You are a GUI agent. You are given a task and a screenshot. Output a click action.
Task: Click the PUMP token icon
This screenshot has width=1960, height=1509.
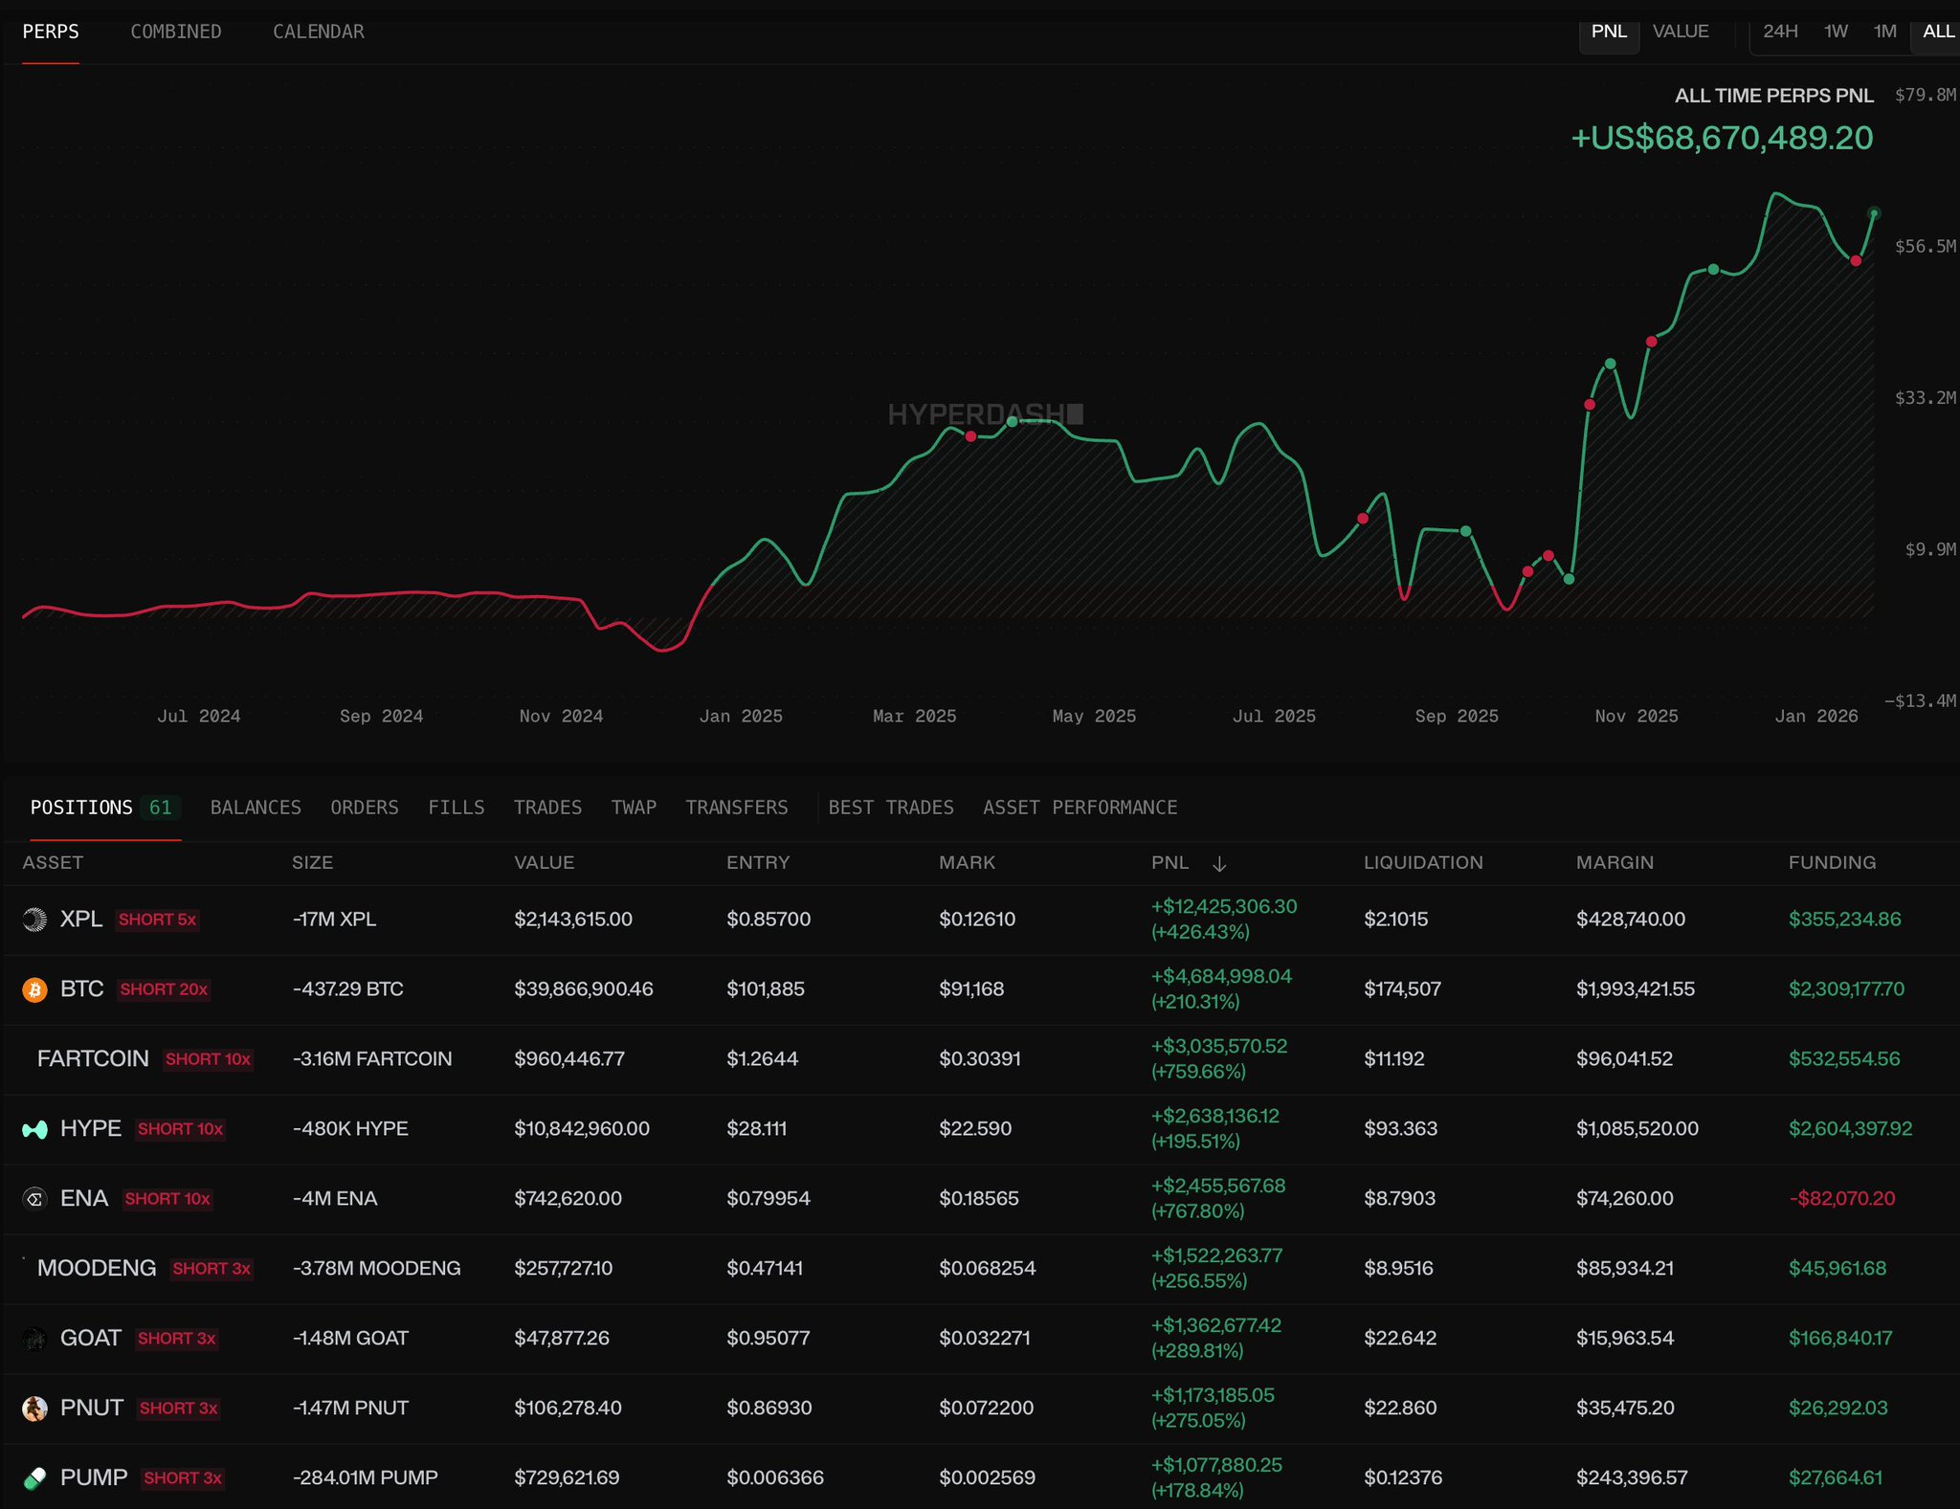(34, 1478)
